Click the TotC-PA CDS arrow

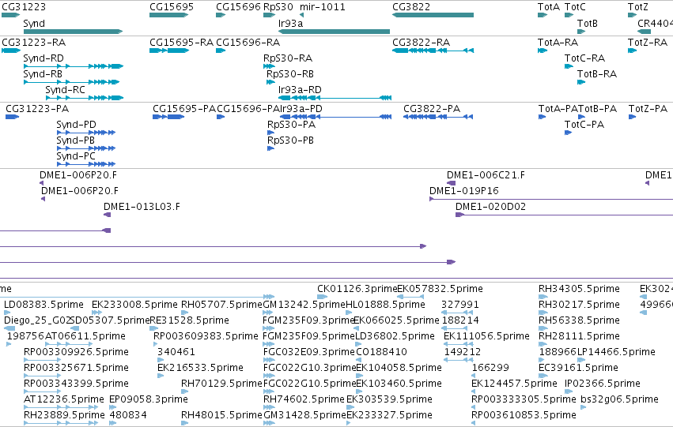coord(568,133)
